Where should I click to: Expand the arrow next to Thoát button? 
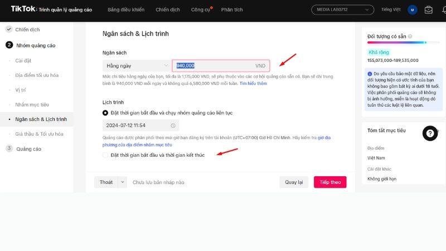click(x=122, y=182)
